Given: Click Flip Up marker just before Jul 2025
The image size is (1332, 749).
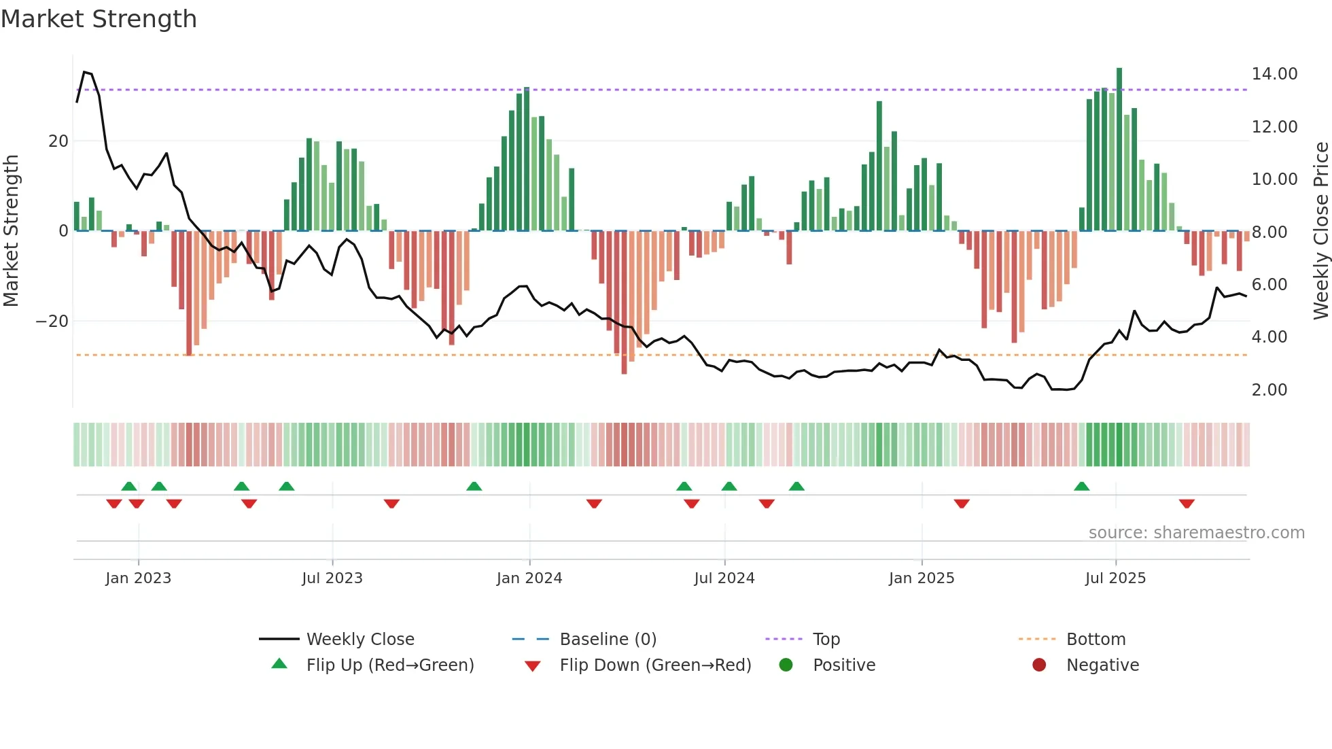Looking at the screenshot, I should pos(1082,486).
